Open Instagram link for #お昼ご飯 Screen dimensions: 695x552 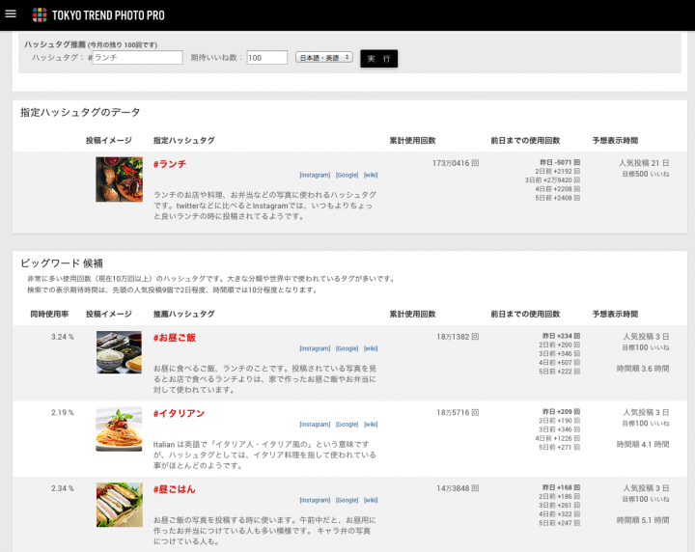(x=315, y=348)
